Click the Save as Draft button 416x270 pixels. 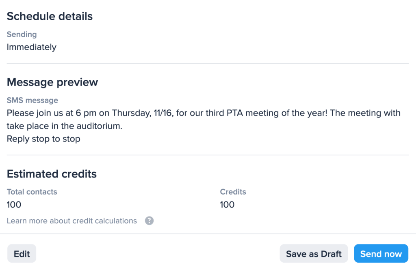pos(314,254)
